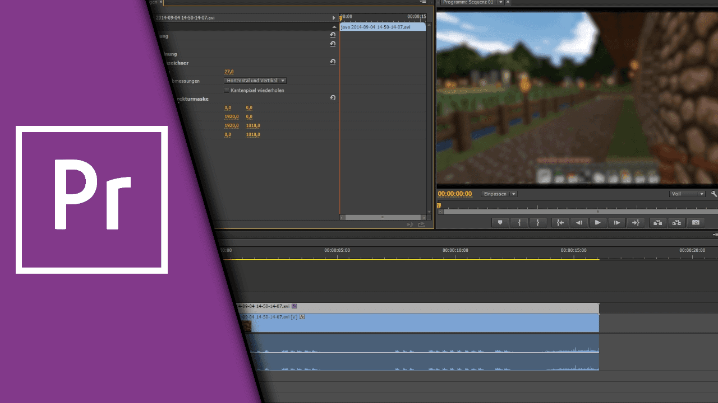
Task: Reset the topmost effect in effect controls
Action: point(333,35)
